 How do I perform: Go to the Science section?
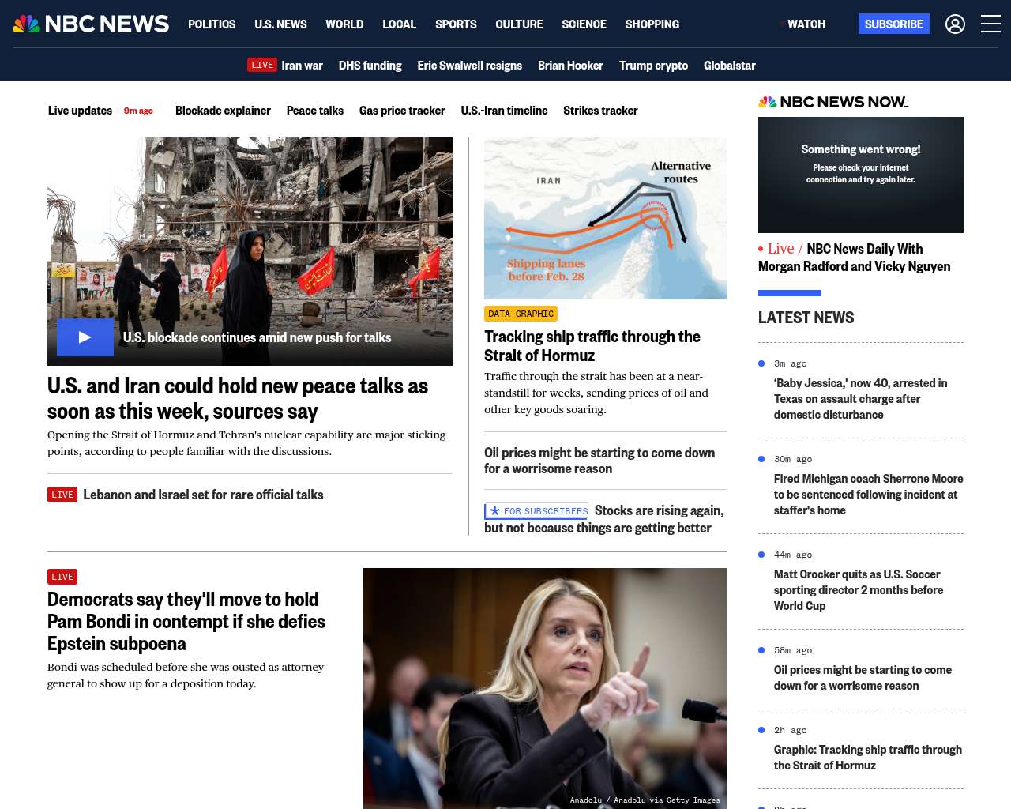coord(584,24)
